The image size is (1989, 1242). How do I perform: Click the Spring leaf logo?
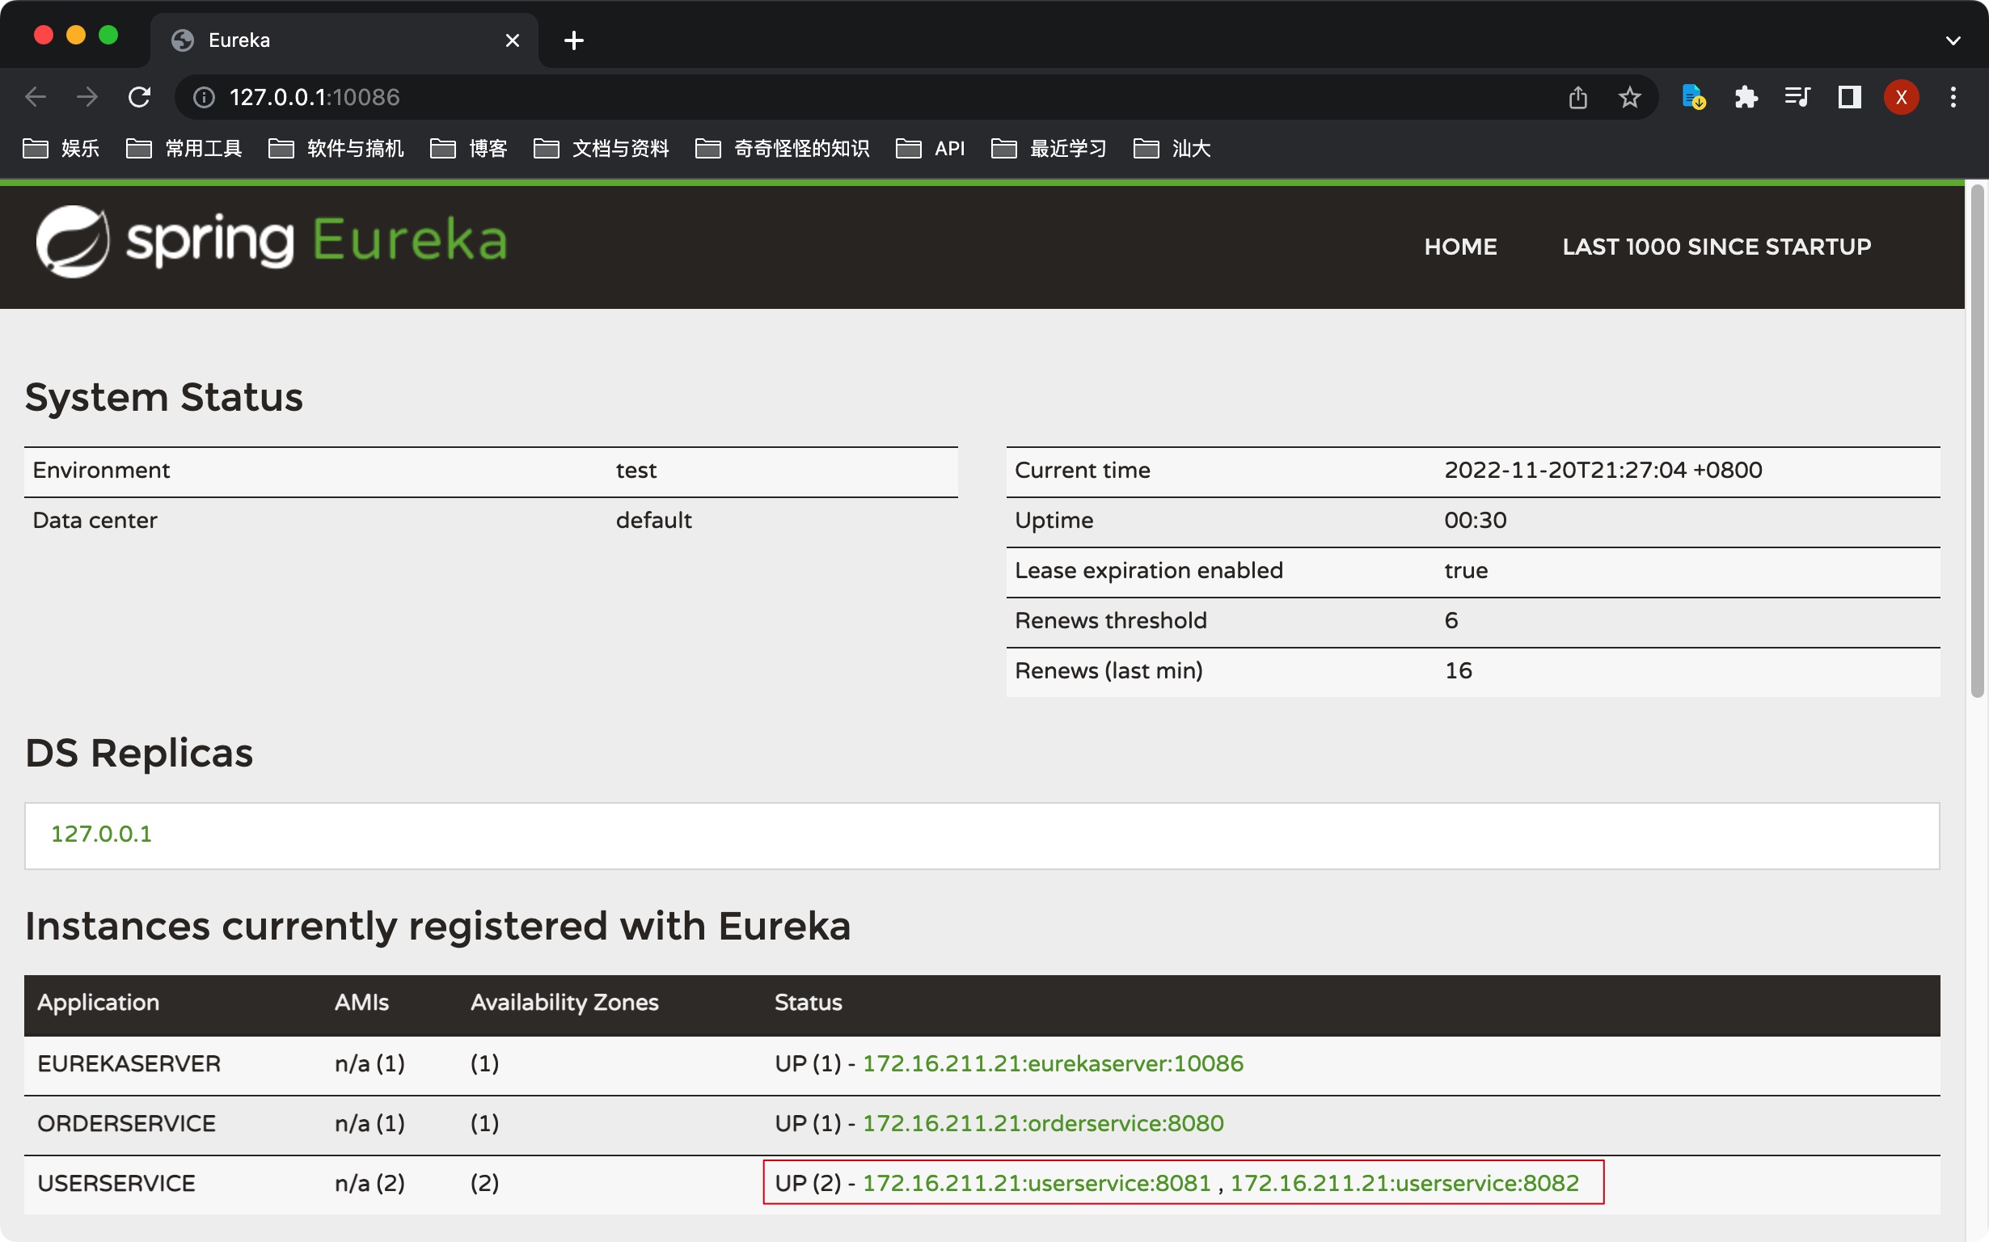coord(72,242)
